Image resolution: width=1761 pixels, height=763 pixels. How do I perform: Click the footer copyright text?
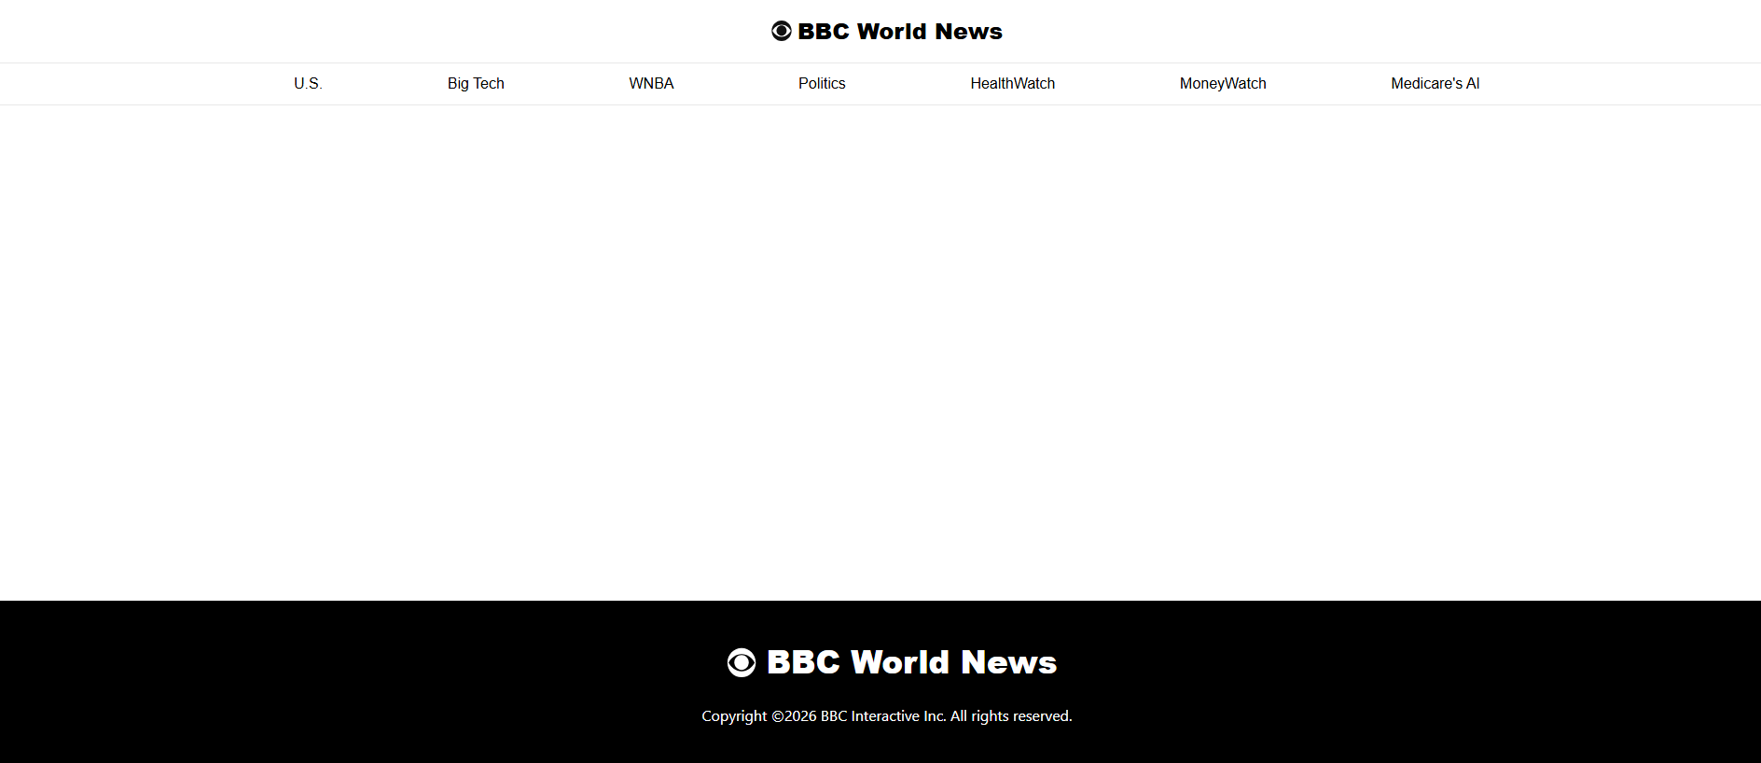887,716
